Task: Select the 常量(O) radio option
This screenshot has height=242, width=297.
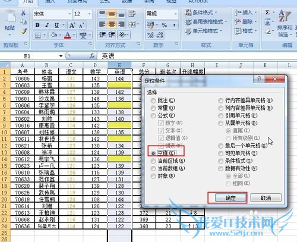Action: [153, 108]
